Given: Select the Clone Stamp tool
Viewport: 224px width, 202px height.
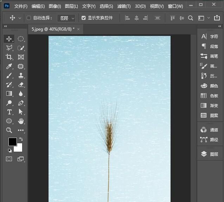Looking at the screenshot, I should 21,75.
